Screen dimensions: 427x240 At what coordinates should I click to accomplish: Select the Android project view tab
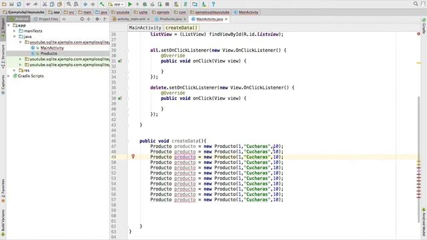19,19
